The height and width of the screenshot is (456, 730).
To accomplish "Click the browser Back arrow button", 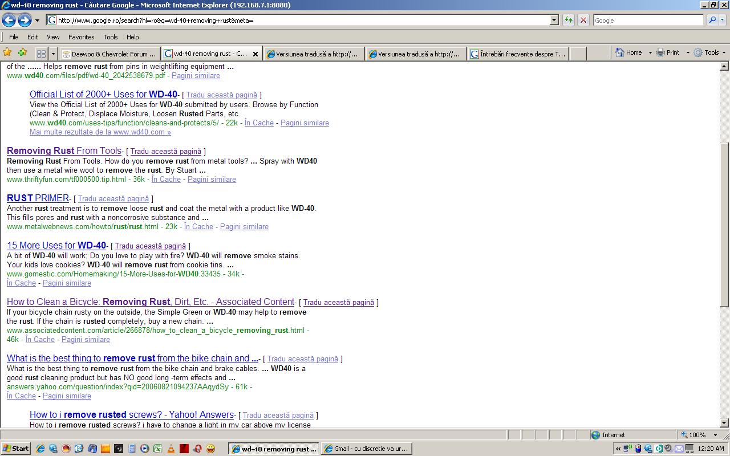I will click(9, 21).
